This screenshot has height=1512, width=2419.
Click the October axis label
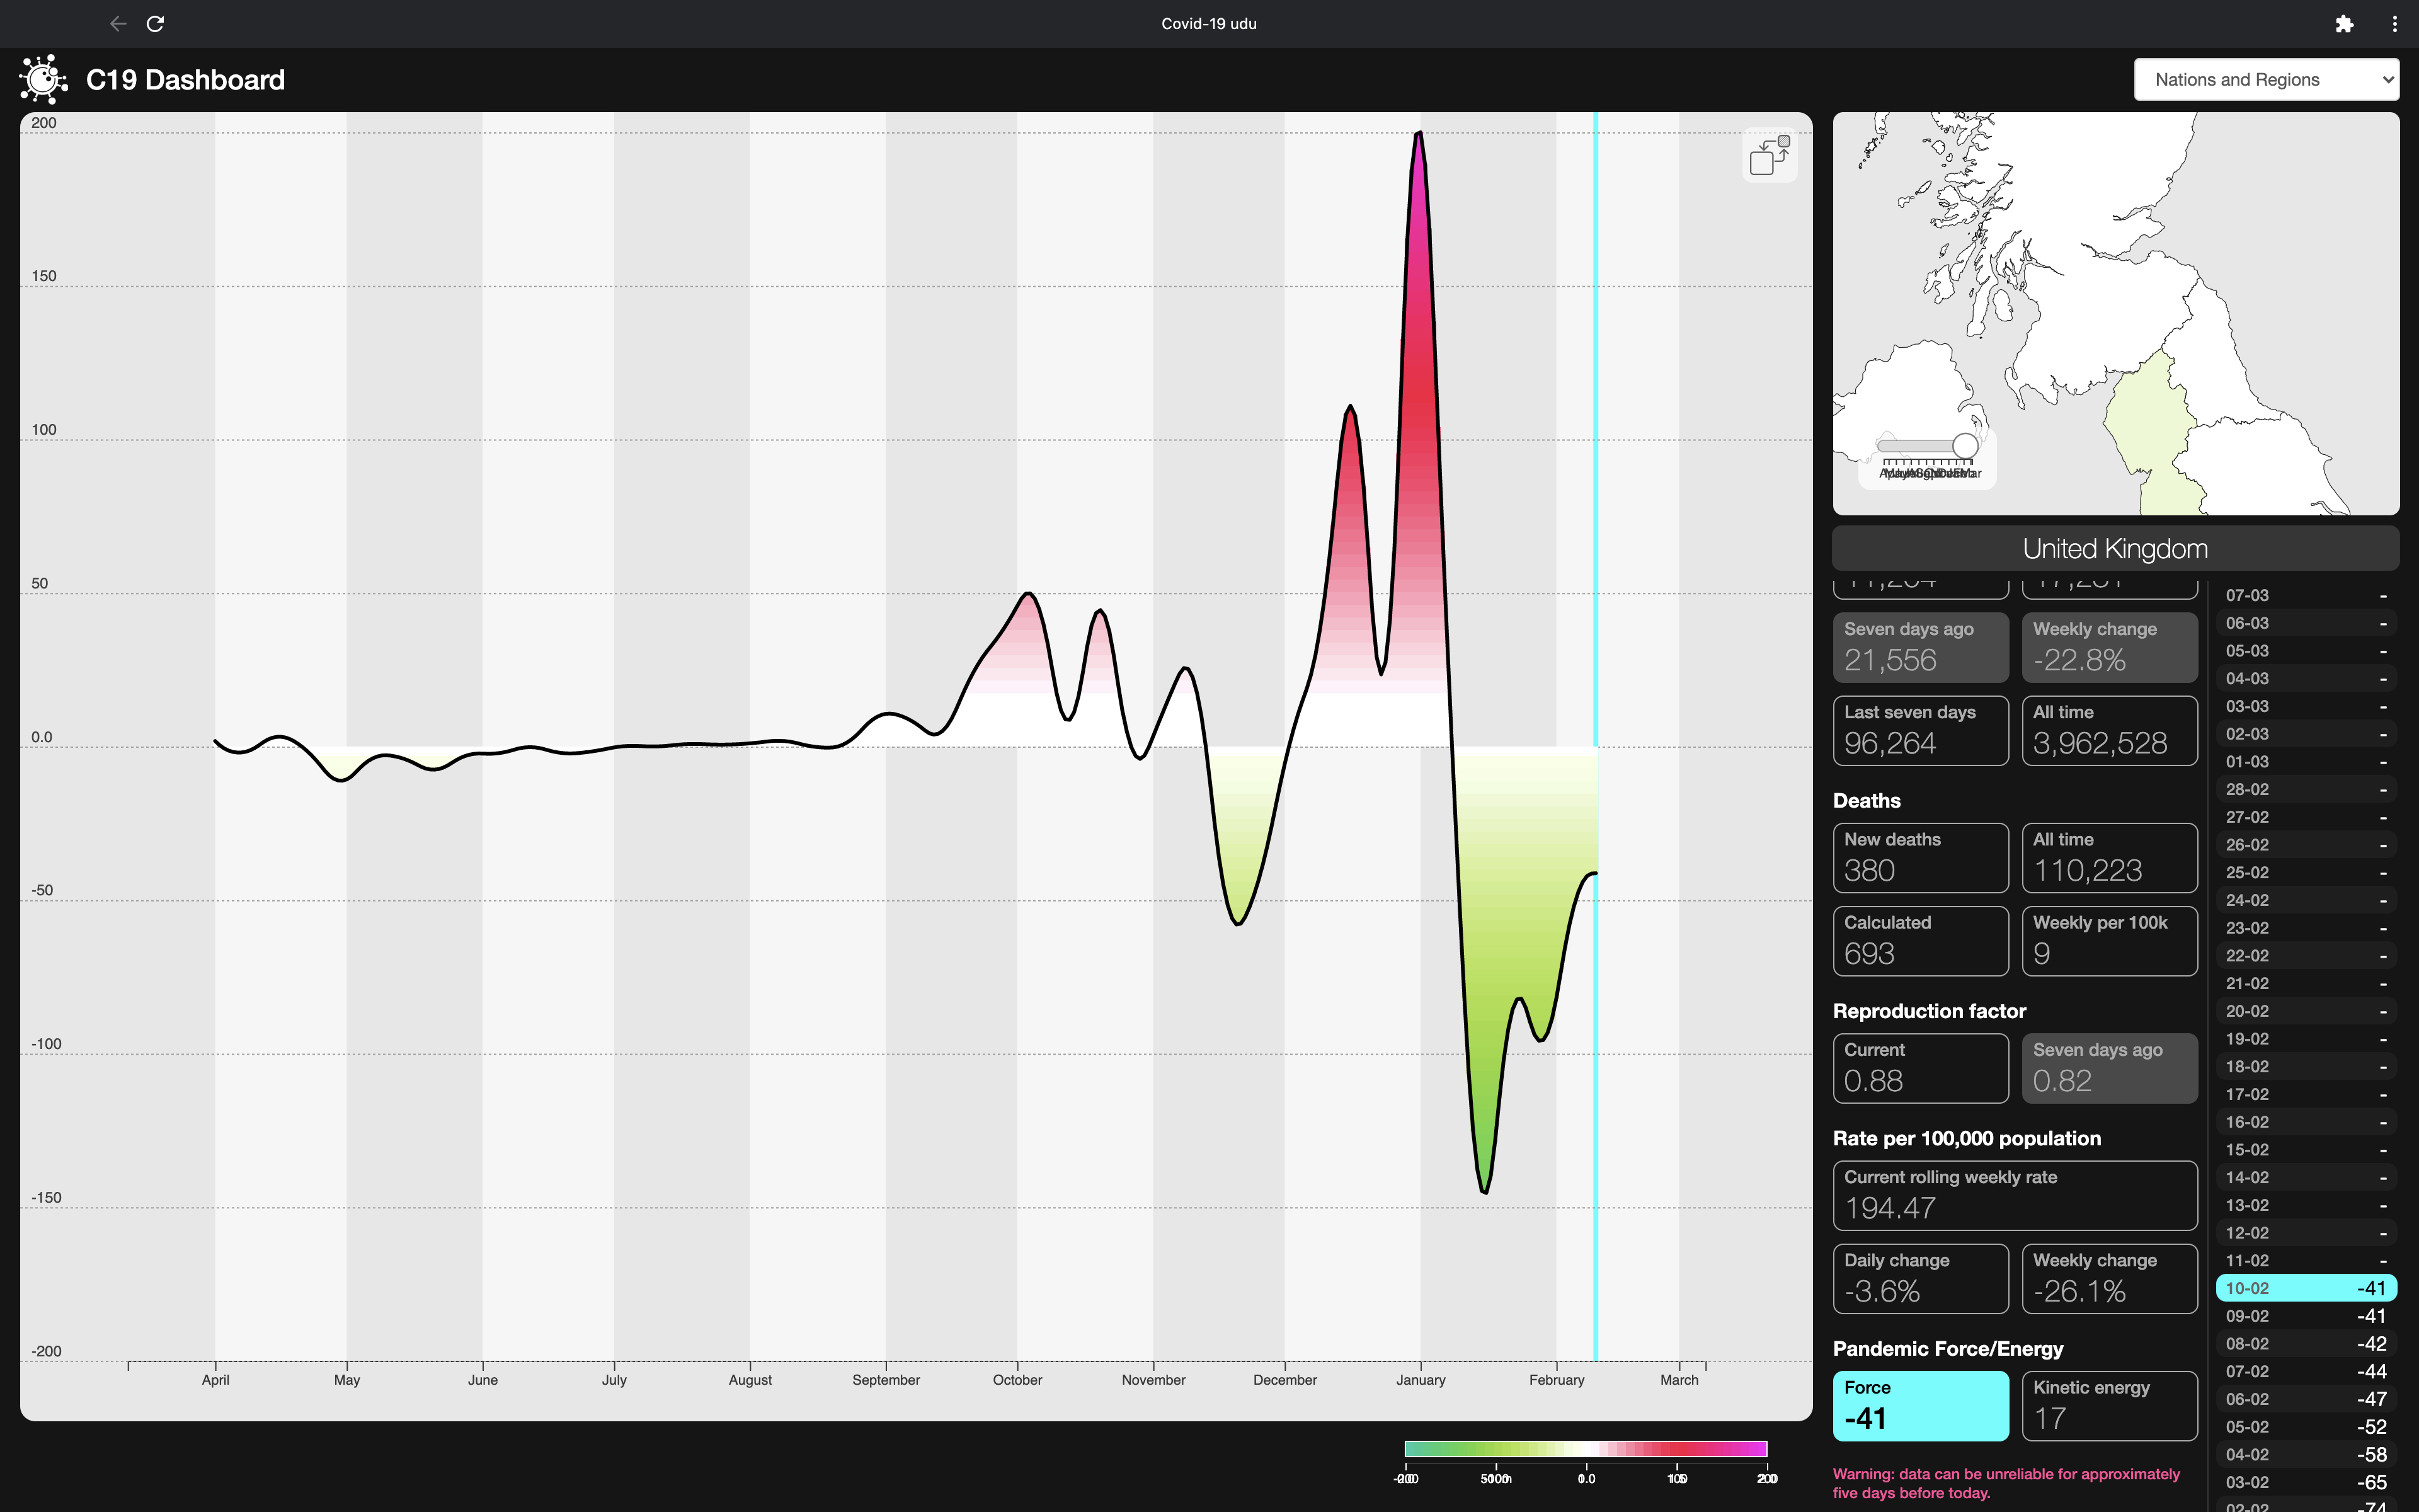tap(1017, 1380)
